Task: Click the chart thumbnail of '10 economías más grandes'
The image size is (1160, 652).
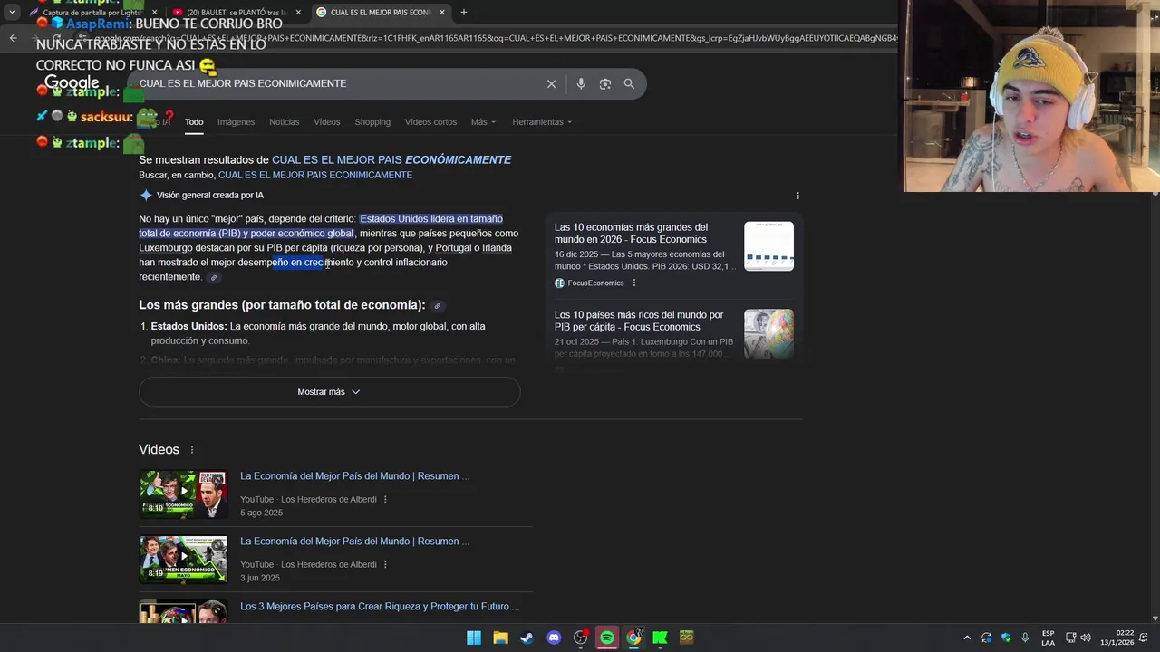Action: 768,246
